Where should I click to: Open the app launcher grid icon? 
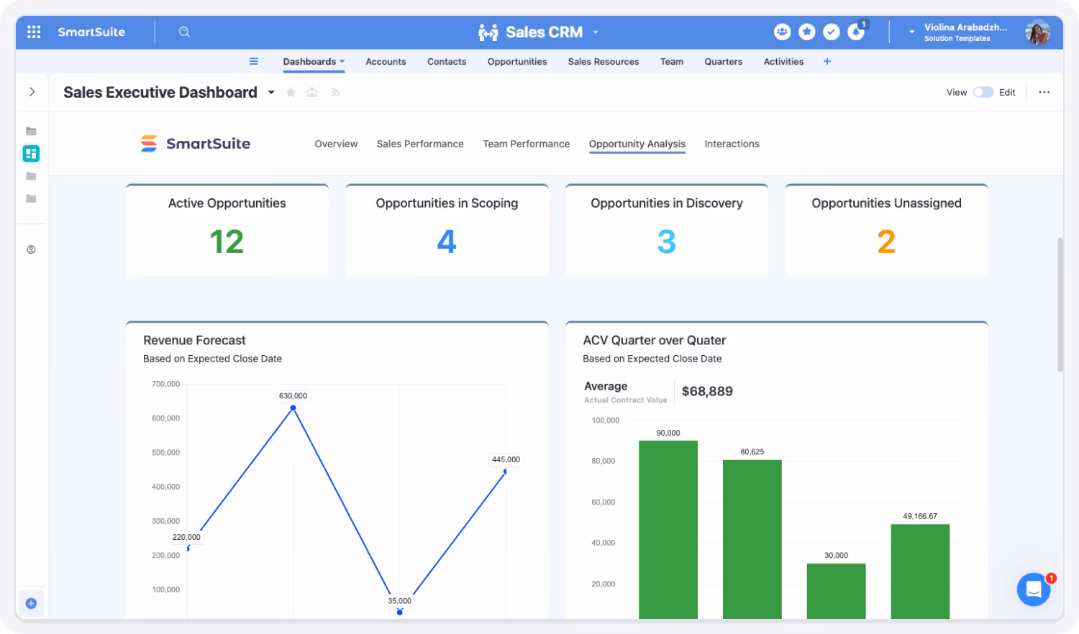[x=34, y=32]
